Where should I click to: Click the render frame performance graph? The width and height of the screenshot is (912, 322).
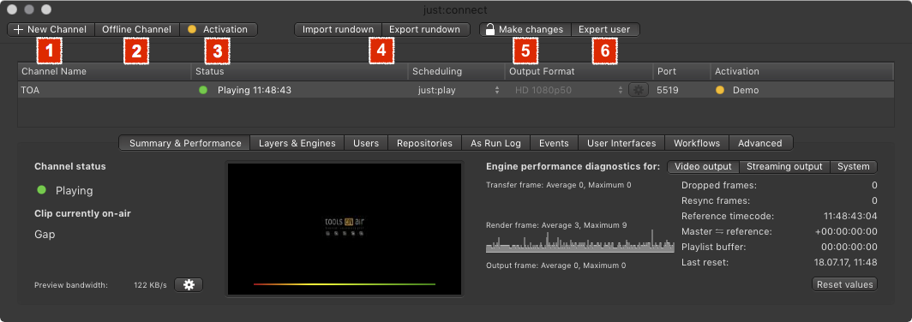tap(580, 241)
